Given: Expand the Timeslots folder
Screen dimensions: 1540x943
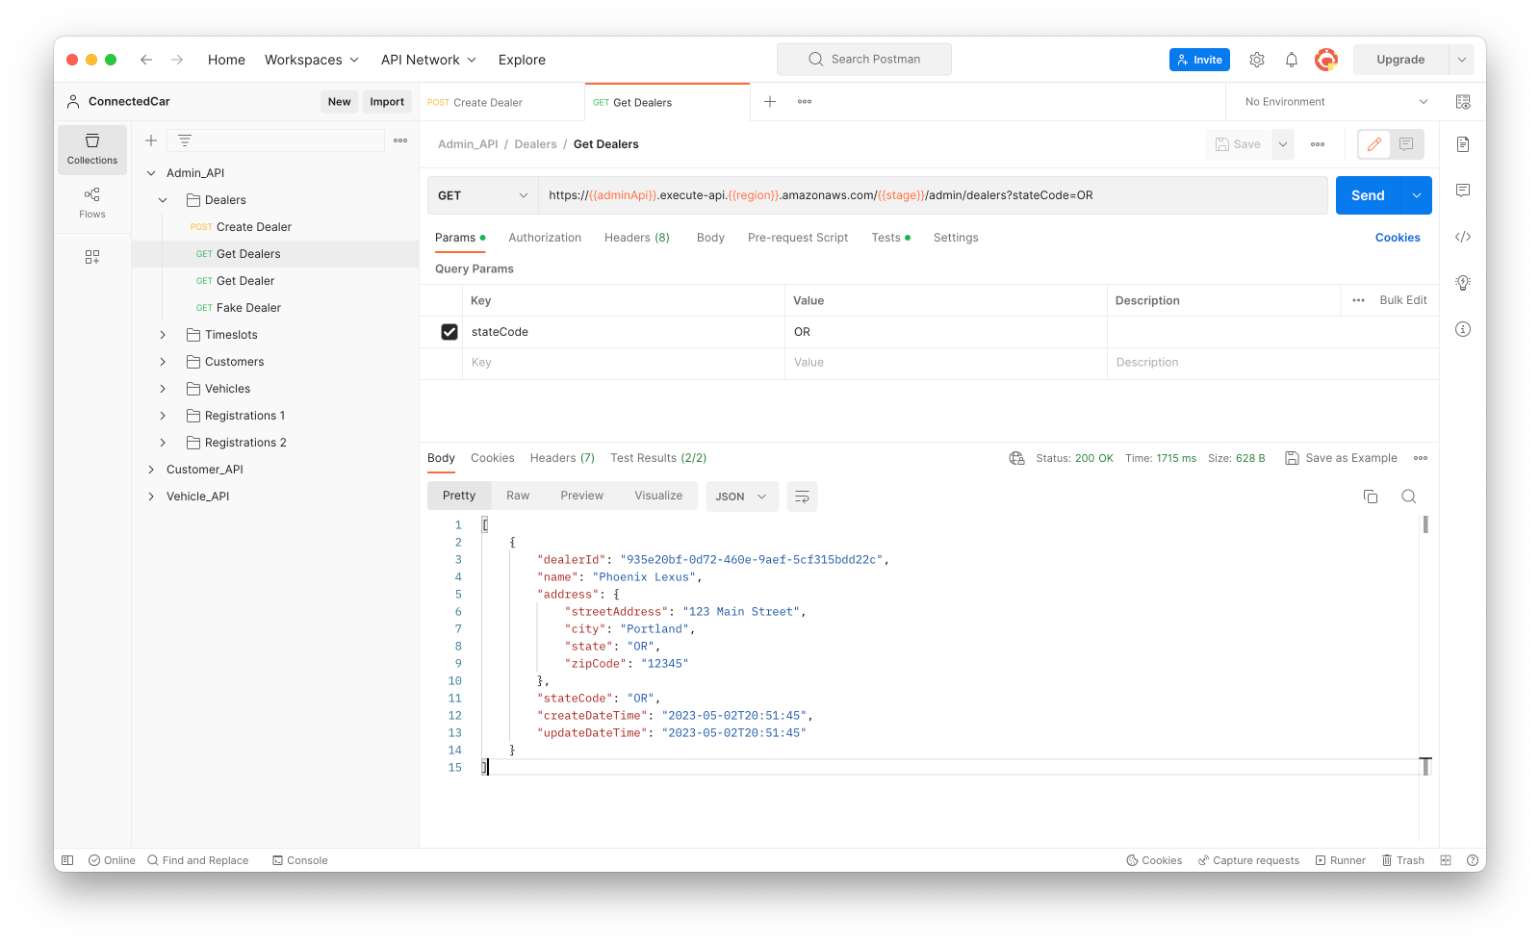Looking at the screenshot, I should (x=163, y=335).
